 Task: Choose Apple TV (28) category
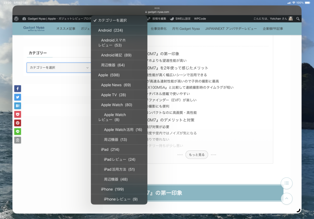tap(119, 95)
